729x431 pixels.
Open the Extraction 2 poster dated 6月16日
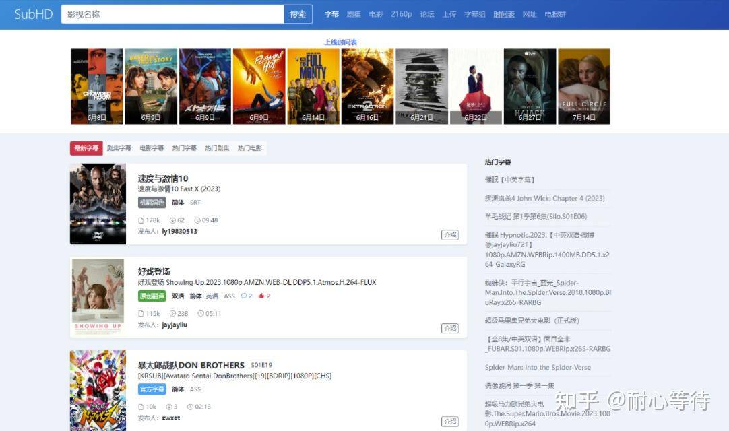click(x=367, y=86)
